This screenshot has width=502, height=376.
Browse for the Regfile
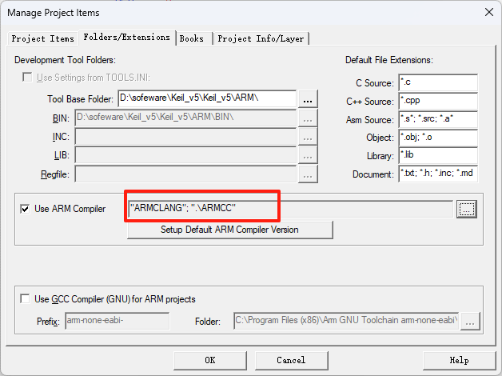[x=308, y=174]
